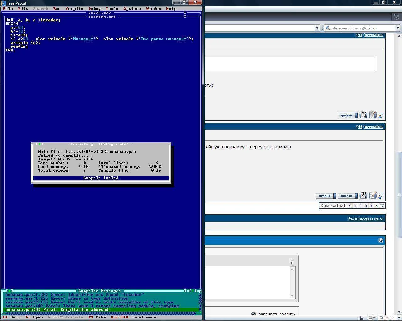Zoom the Compiler Messages window with arrow icon

pos(193,291)
